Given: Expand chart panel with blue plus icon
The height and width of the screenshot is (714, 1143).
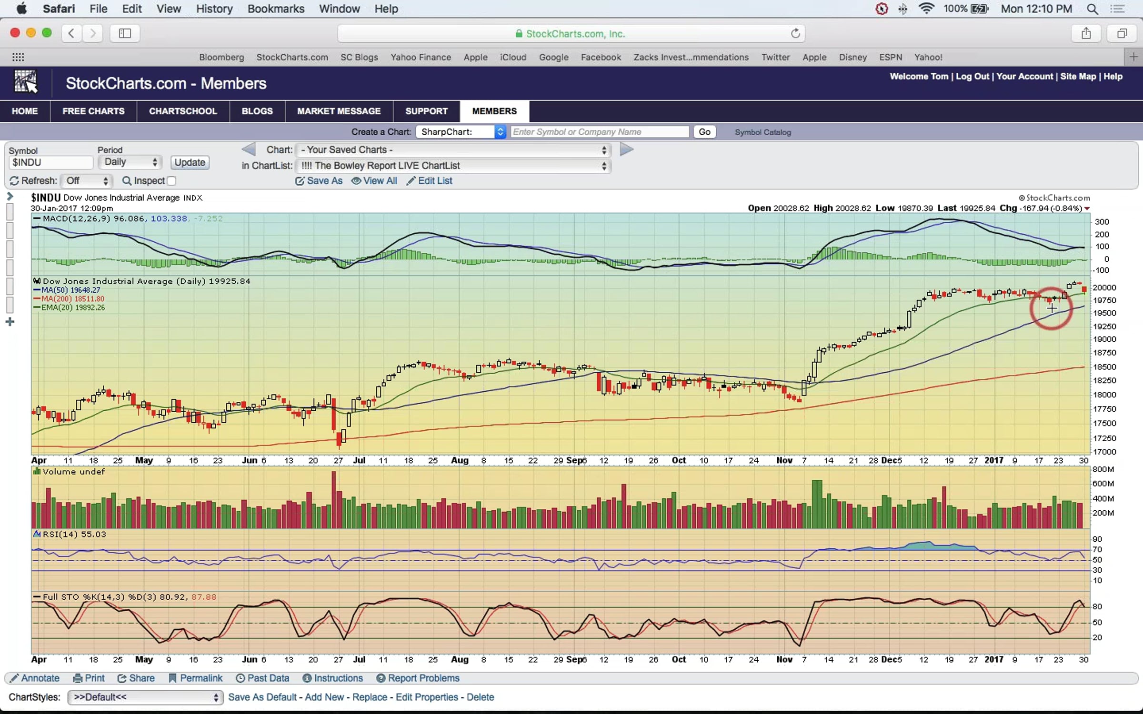Looking at the screenshot, I should 10,322.
